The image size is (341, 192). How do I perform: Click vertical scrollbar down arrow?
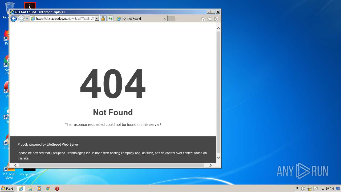218,157
